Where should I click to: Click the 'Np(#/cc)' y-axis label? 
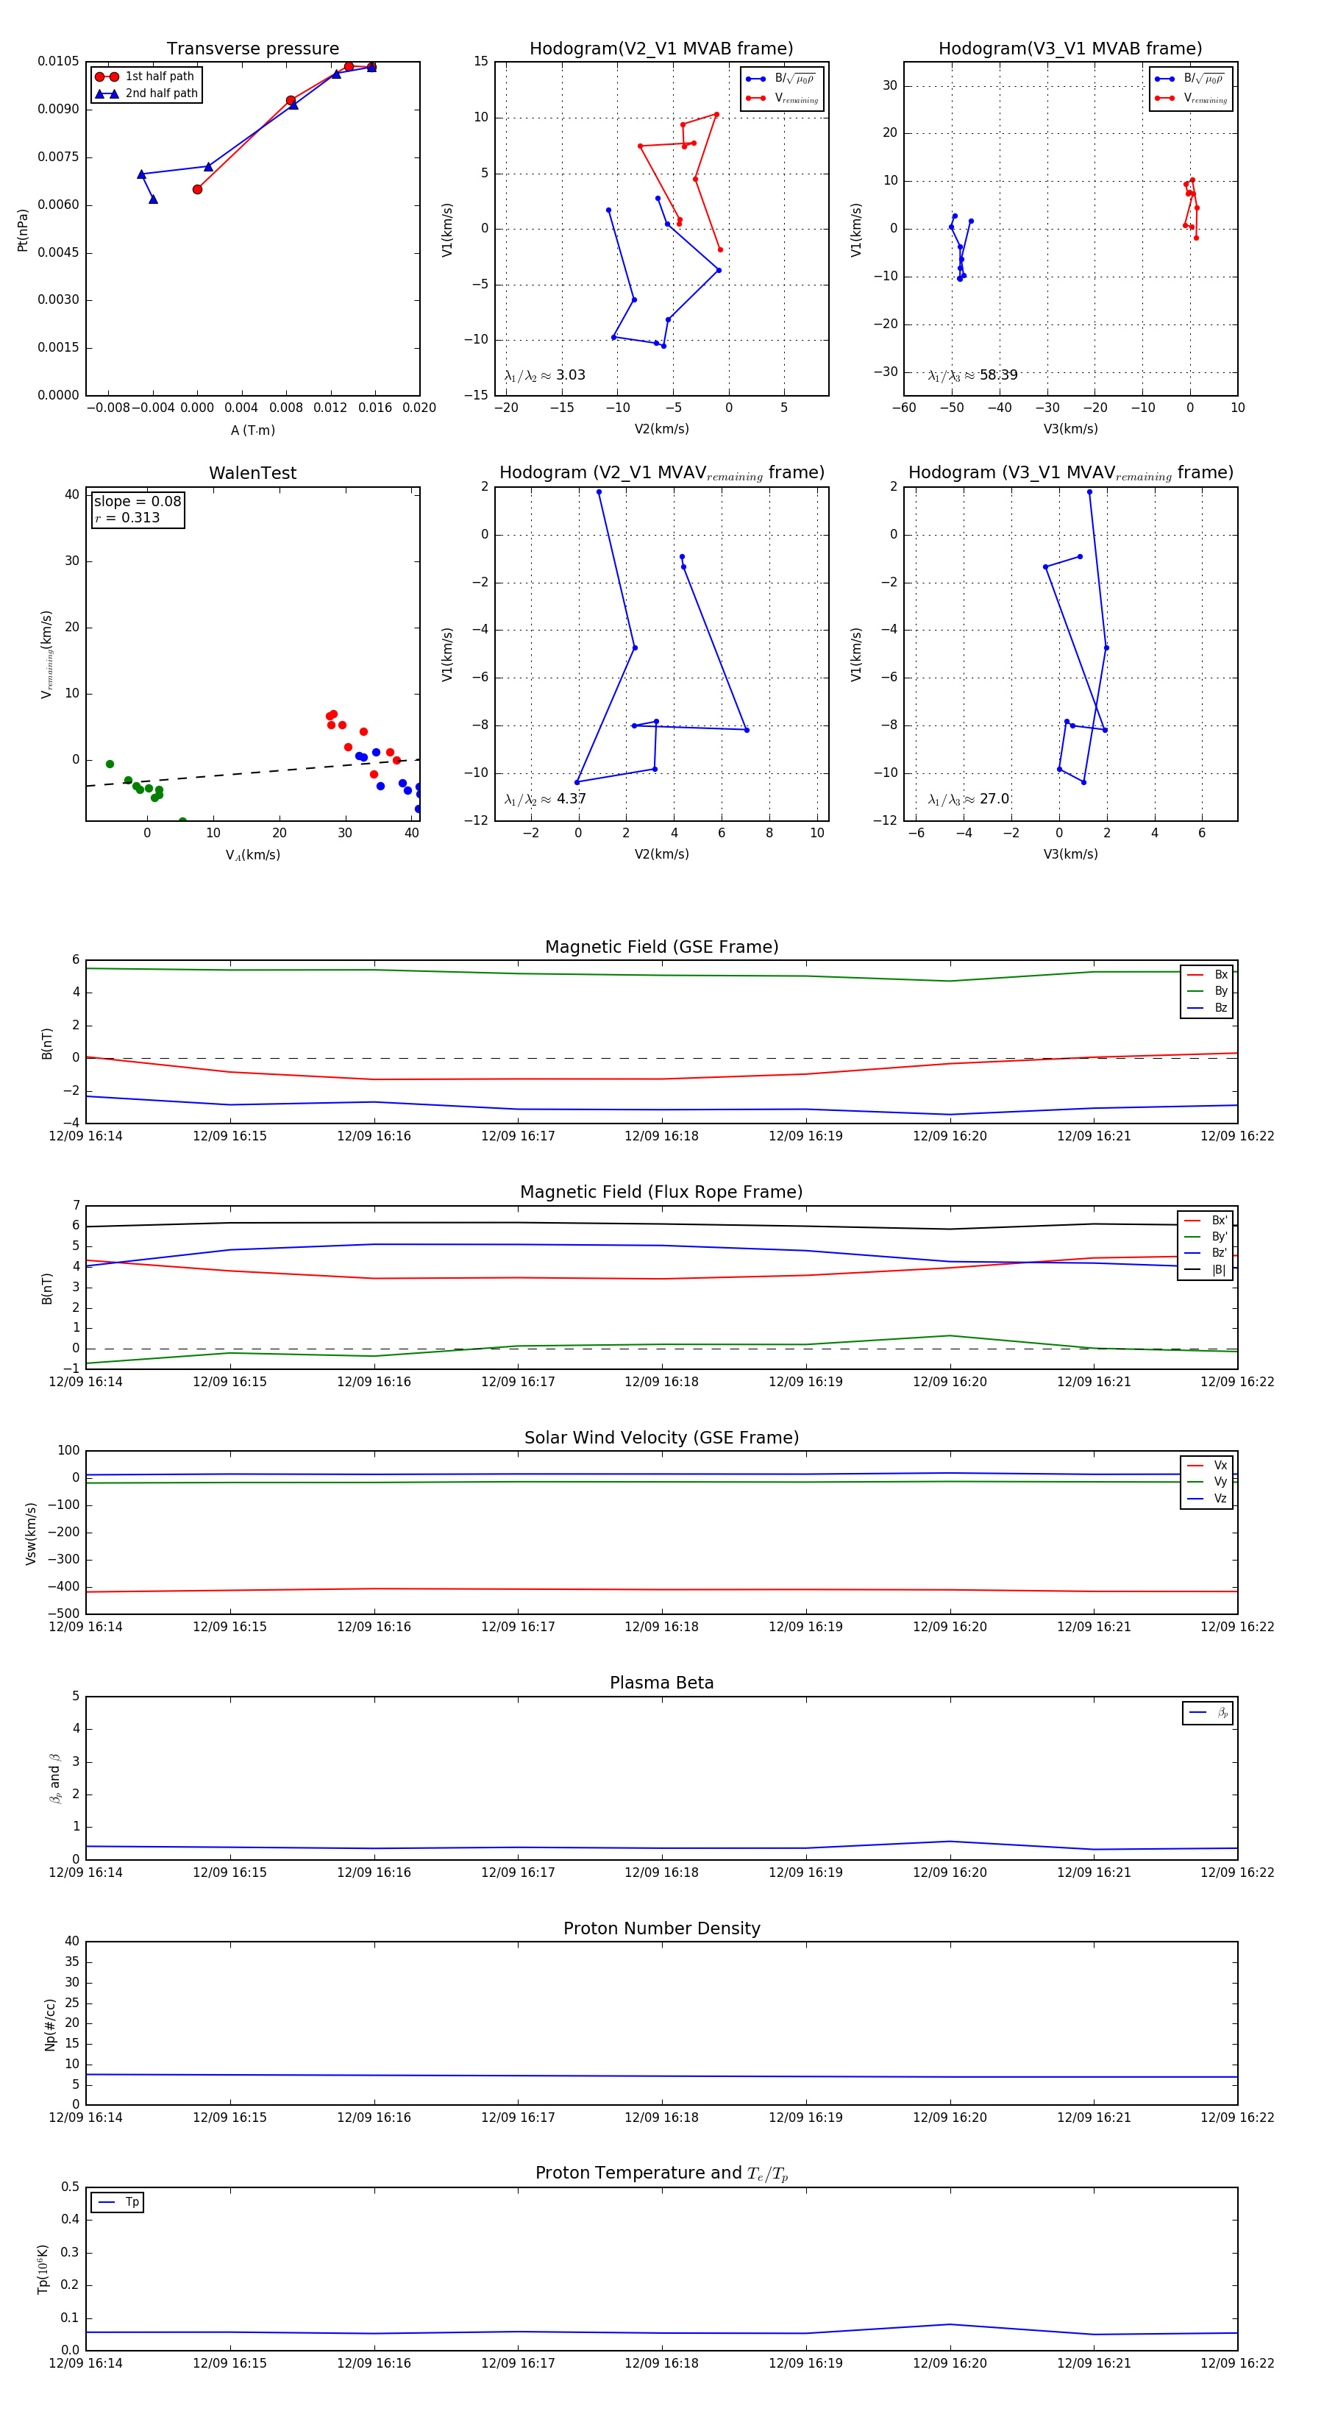click(50, 2023)
